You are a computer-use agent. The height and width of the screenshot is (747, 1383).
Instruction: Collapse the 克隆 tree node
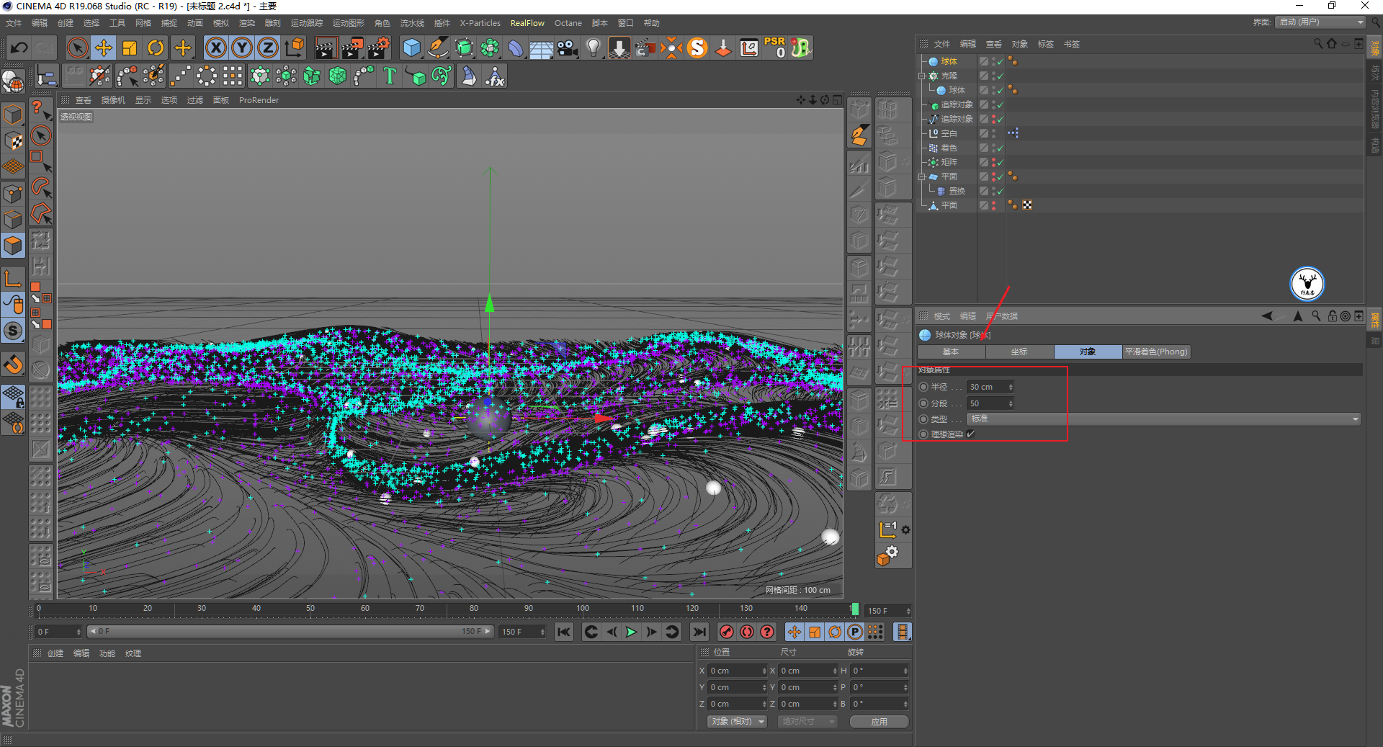(x=922, y=76)
